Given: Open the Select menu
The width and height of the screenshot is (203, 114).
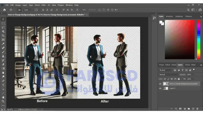Looking at the screenshot, I should click(x=37, y=5).
